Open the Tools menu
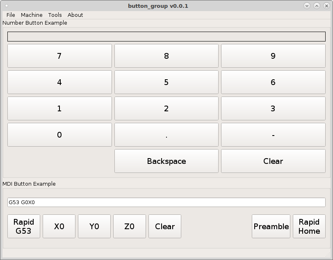333x260 pixels. pos(55,15)
